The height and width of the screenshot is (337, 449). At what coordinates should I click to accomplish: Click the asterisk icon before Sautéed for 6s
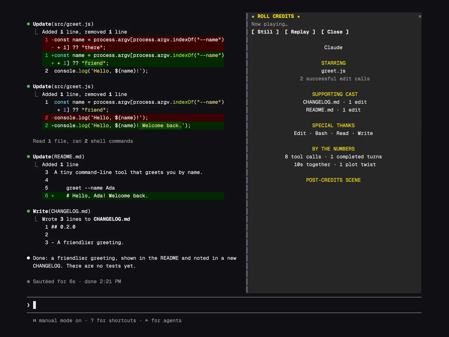coord(28,281)
